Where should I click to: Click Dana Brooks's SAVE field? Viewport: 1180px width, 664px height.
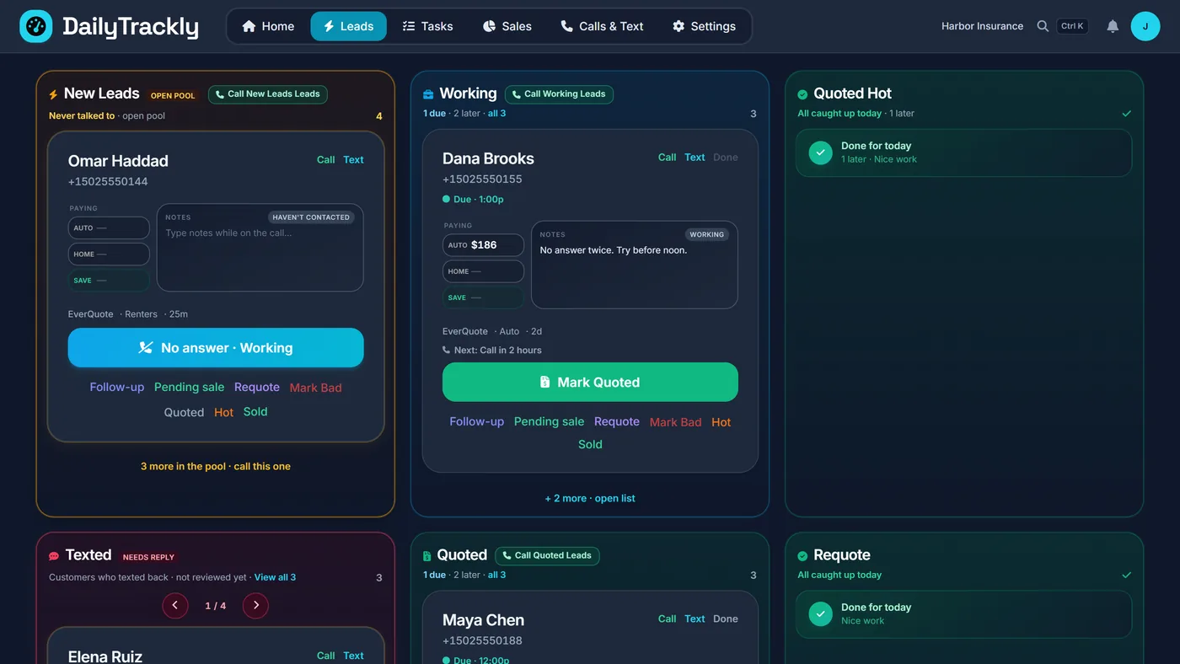coord(483,297)
